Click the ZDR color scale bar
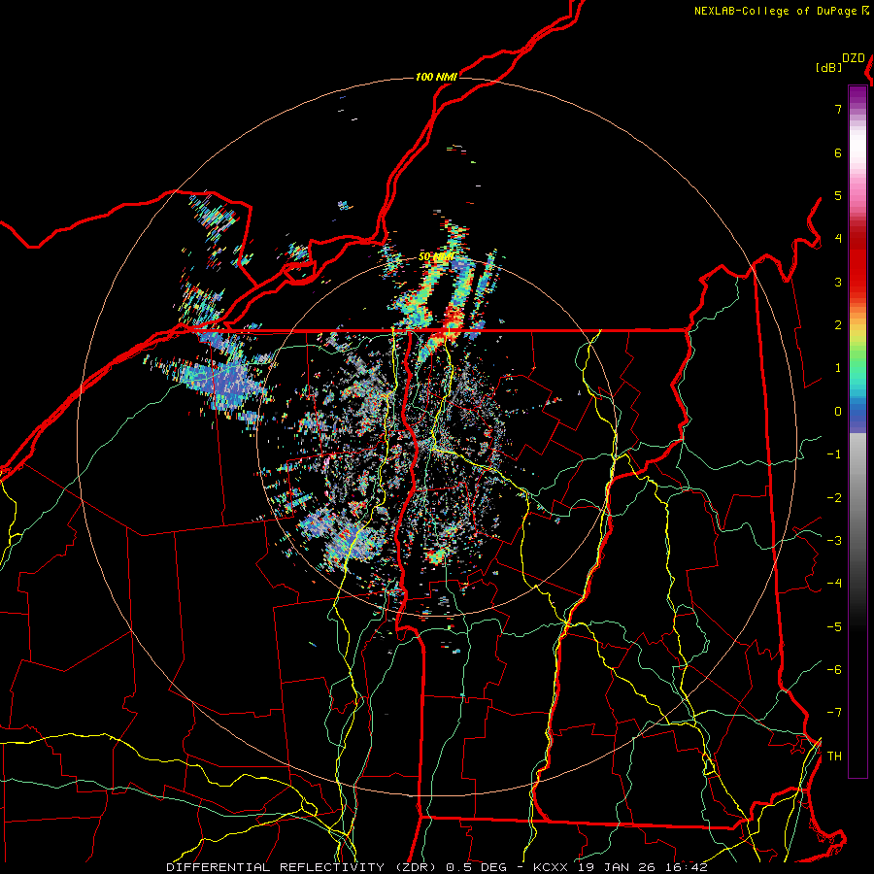Viewport: 874px width, 874px height. click(857, 431)
